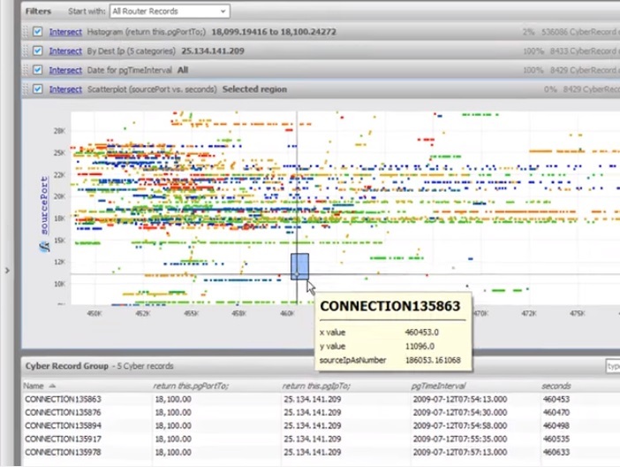
Task: Grab the drag handle of Scatterplot filter row
Action: [26, 89]
